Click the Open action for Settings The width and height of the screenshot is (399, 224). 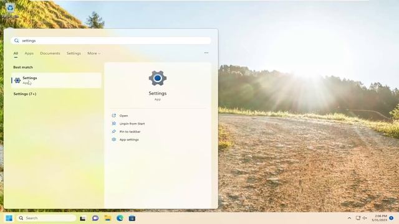[123, 116]
